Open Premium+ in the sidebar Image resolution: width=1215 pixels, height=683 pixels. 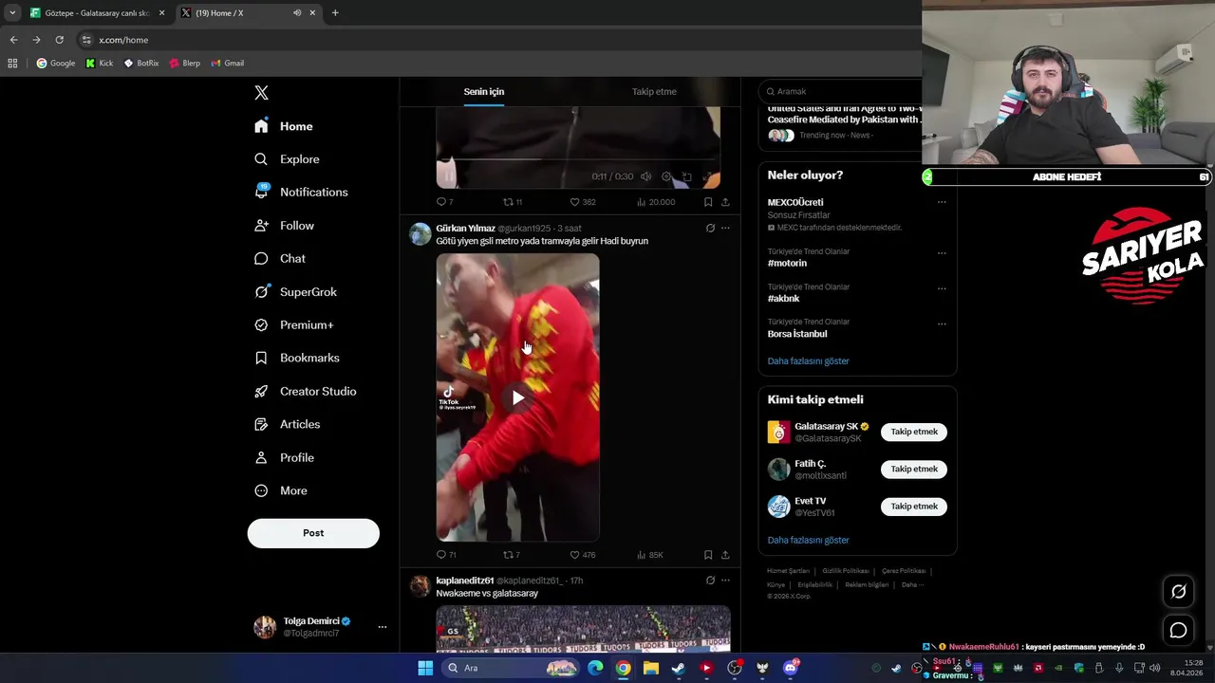pos(293,324)
